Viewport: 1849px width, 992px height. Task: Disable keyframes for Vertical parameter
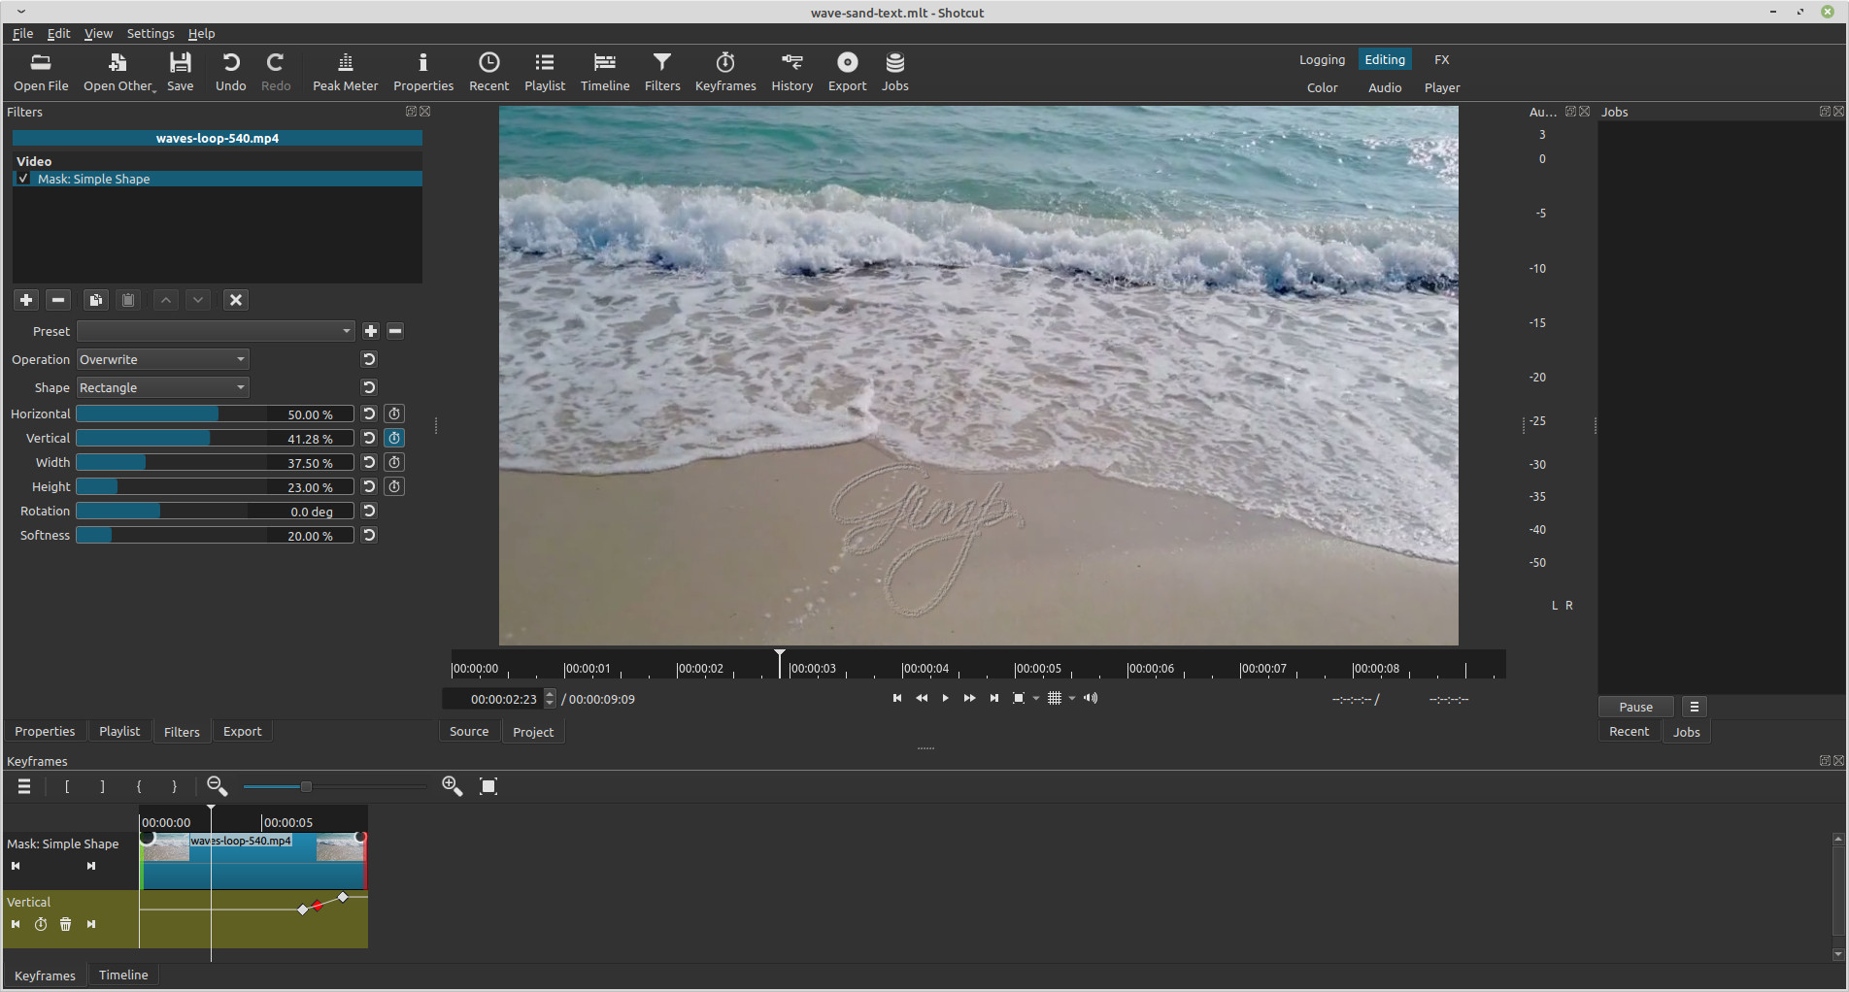coord(394,438)
